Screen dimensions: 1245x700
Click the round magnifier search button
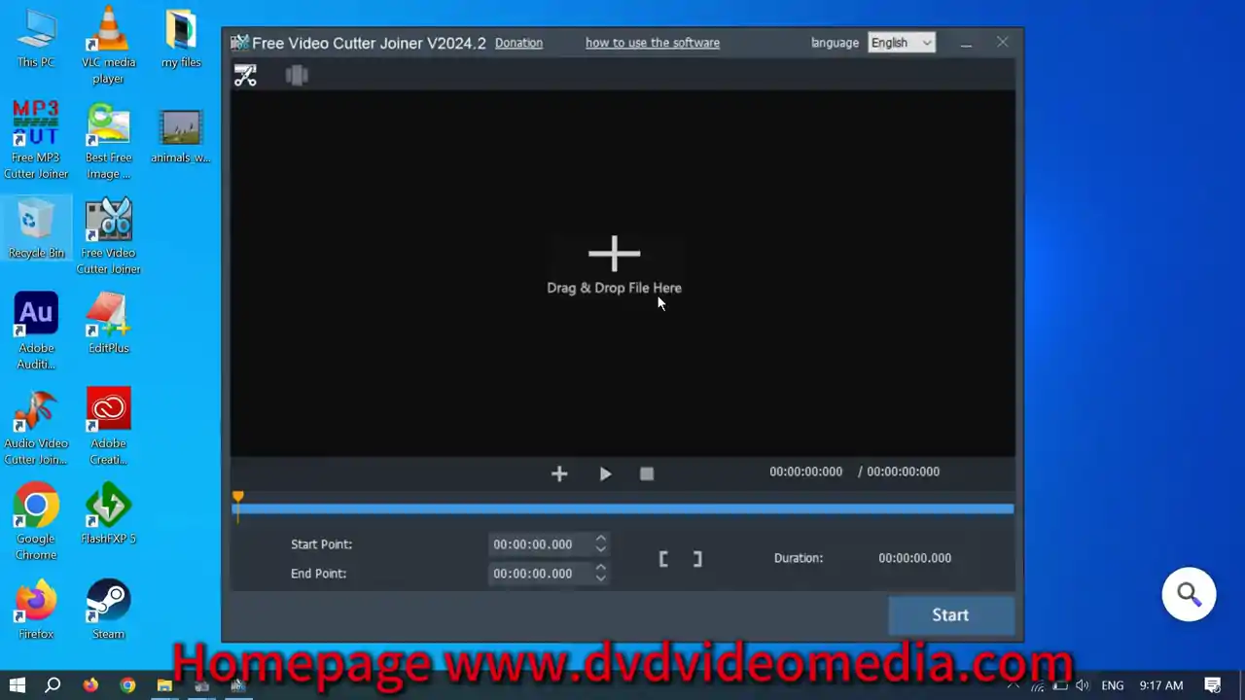(1189, 594)
